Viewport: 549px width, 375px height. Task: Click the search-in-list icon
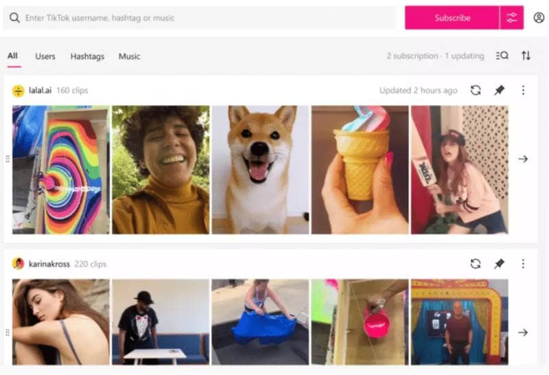point(502,56)
